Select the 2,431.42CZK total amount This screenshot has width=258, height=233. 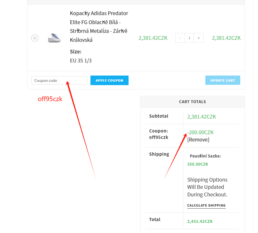pyautogui.click(x=200, y=221)
